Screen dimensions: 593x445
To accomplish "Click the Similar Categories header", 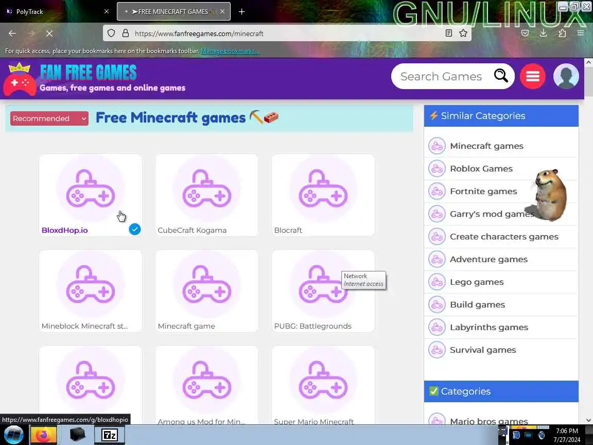I will point(501,116).
